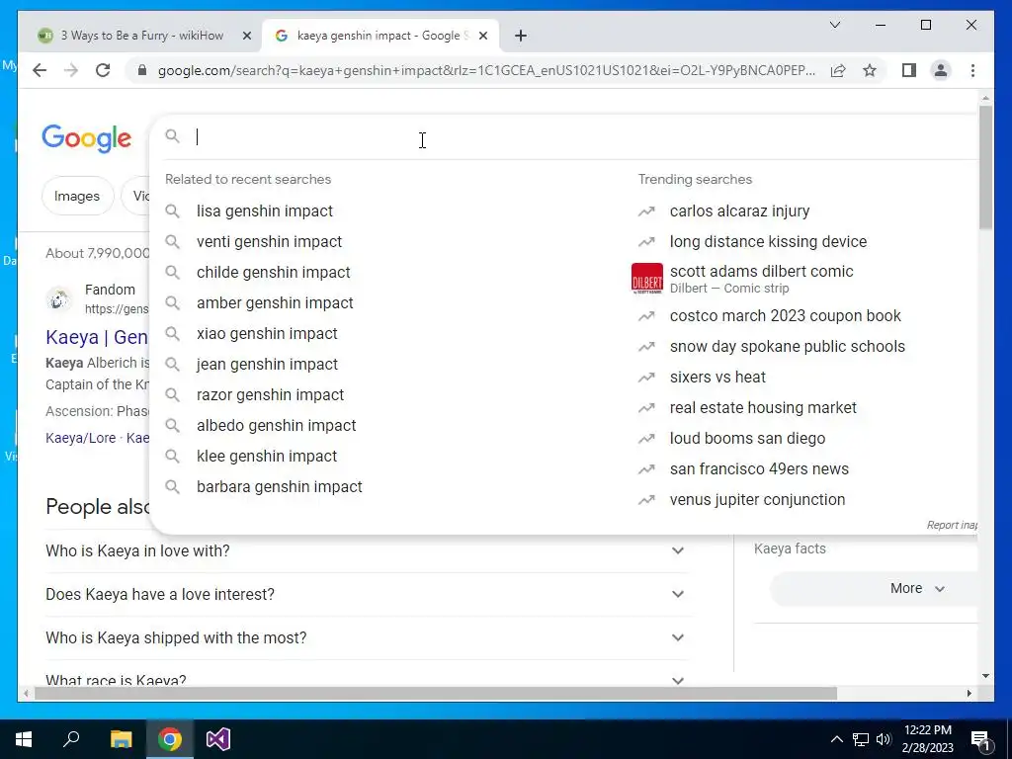Click Report inappropriate predictions link
Screen dimensions: 1012x759
(952, 525)
